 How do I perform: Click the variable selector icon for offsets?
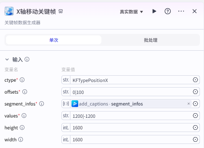195,92
